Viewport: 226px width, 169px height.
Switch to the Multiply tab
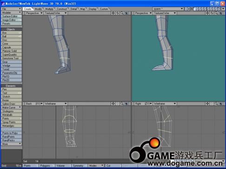tap(49, 9)
